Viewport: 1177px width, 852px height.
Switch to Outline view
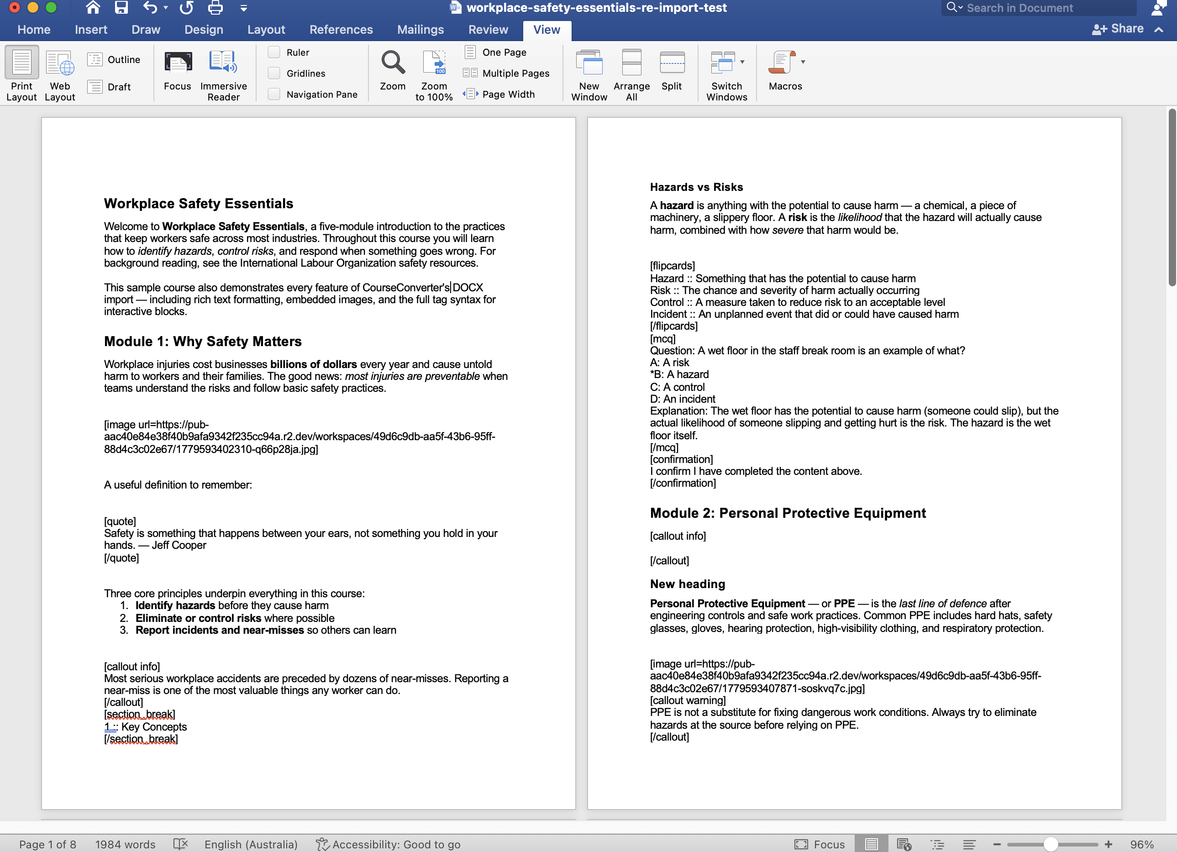114,60
